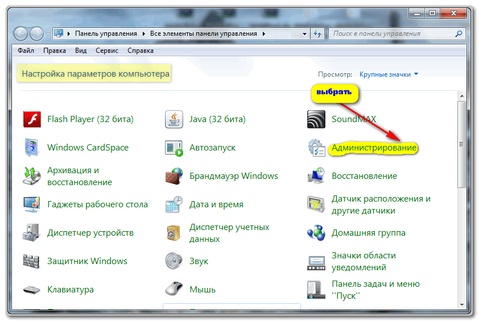The width and height of the screenshot is (479, 322).
Task: Open the SoundMAX speaker waves icon
Action: pyautogui.click(x=316, y=119)
